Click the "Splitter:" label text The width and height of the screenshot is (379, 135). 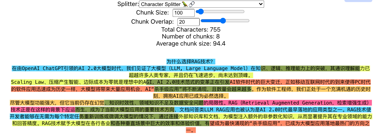pyautogui.click(x=128, y=4)
